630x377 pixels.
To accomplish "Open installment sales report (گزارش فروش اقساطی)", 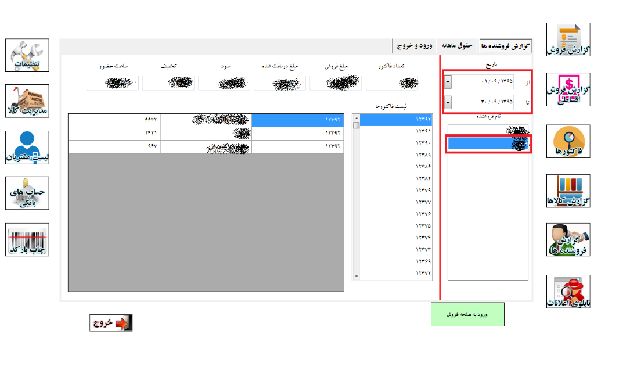I will 568,90.
